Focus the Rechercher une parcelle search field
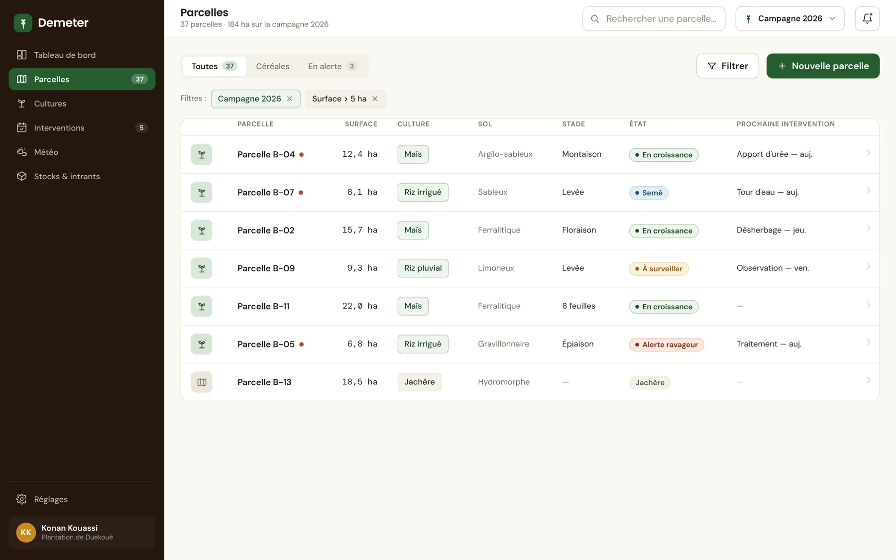This screenshot has height=560, width=896. (x=654, y=18)
